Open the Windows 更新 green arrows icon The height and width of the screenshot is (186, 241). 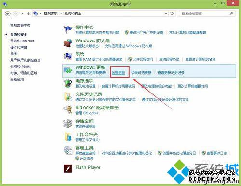pos(67,70)
